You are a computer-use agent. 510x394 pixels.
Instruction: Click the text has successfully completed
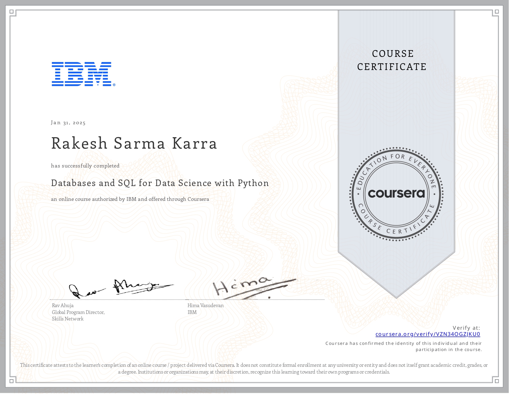tap(85, 166)
